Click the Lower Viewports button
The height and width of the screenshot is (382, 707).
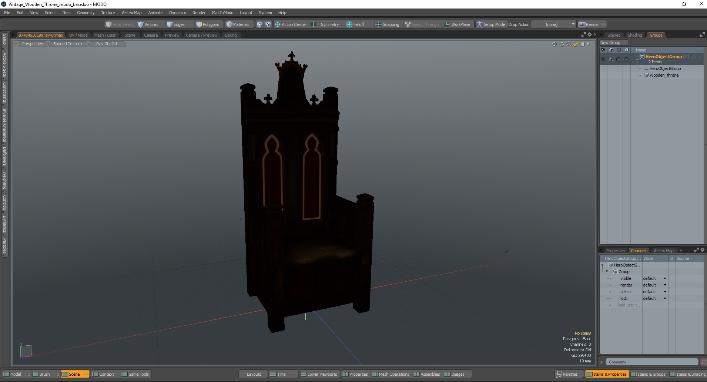pos(319,374)
